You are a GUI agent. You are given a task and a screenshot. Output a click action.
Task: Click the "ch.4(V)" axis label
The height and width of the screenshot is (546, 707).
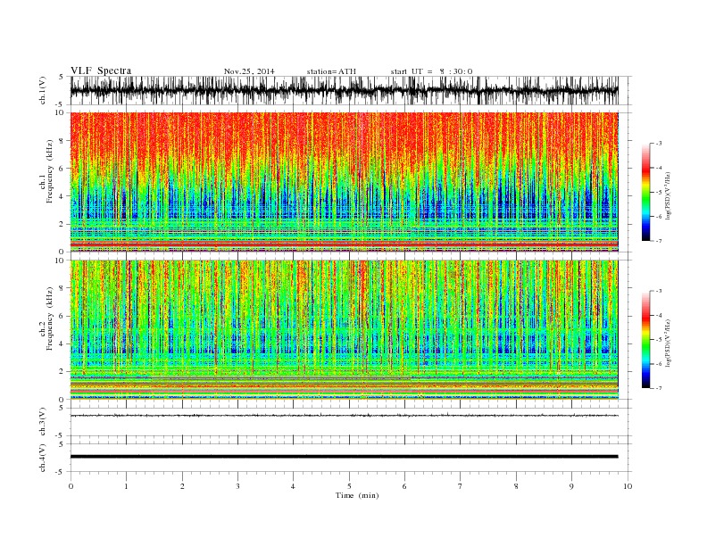click(x=43, y=458)
